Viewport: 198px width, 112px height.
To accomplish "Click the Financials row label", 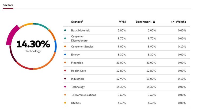I will coord(77,63).
